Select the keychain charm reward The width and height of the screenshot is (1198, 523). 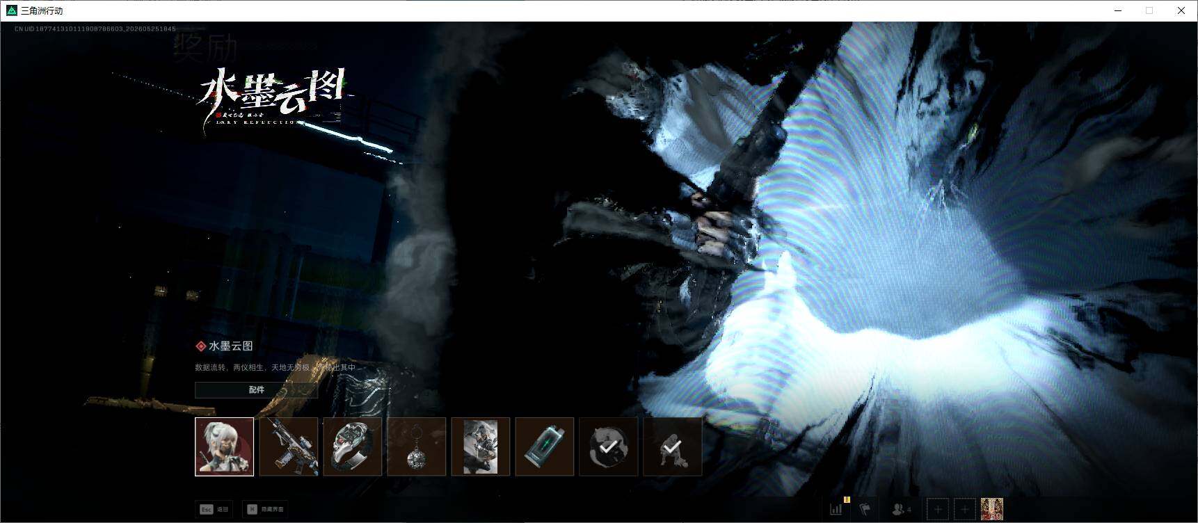tap(417, 446)
